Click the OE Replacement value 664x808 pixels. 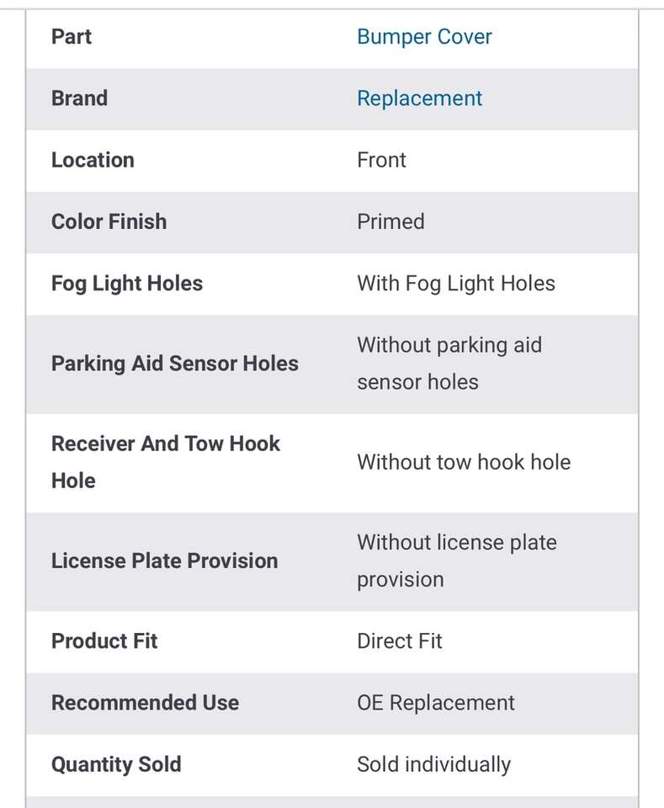[436, 703]
